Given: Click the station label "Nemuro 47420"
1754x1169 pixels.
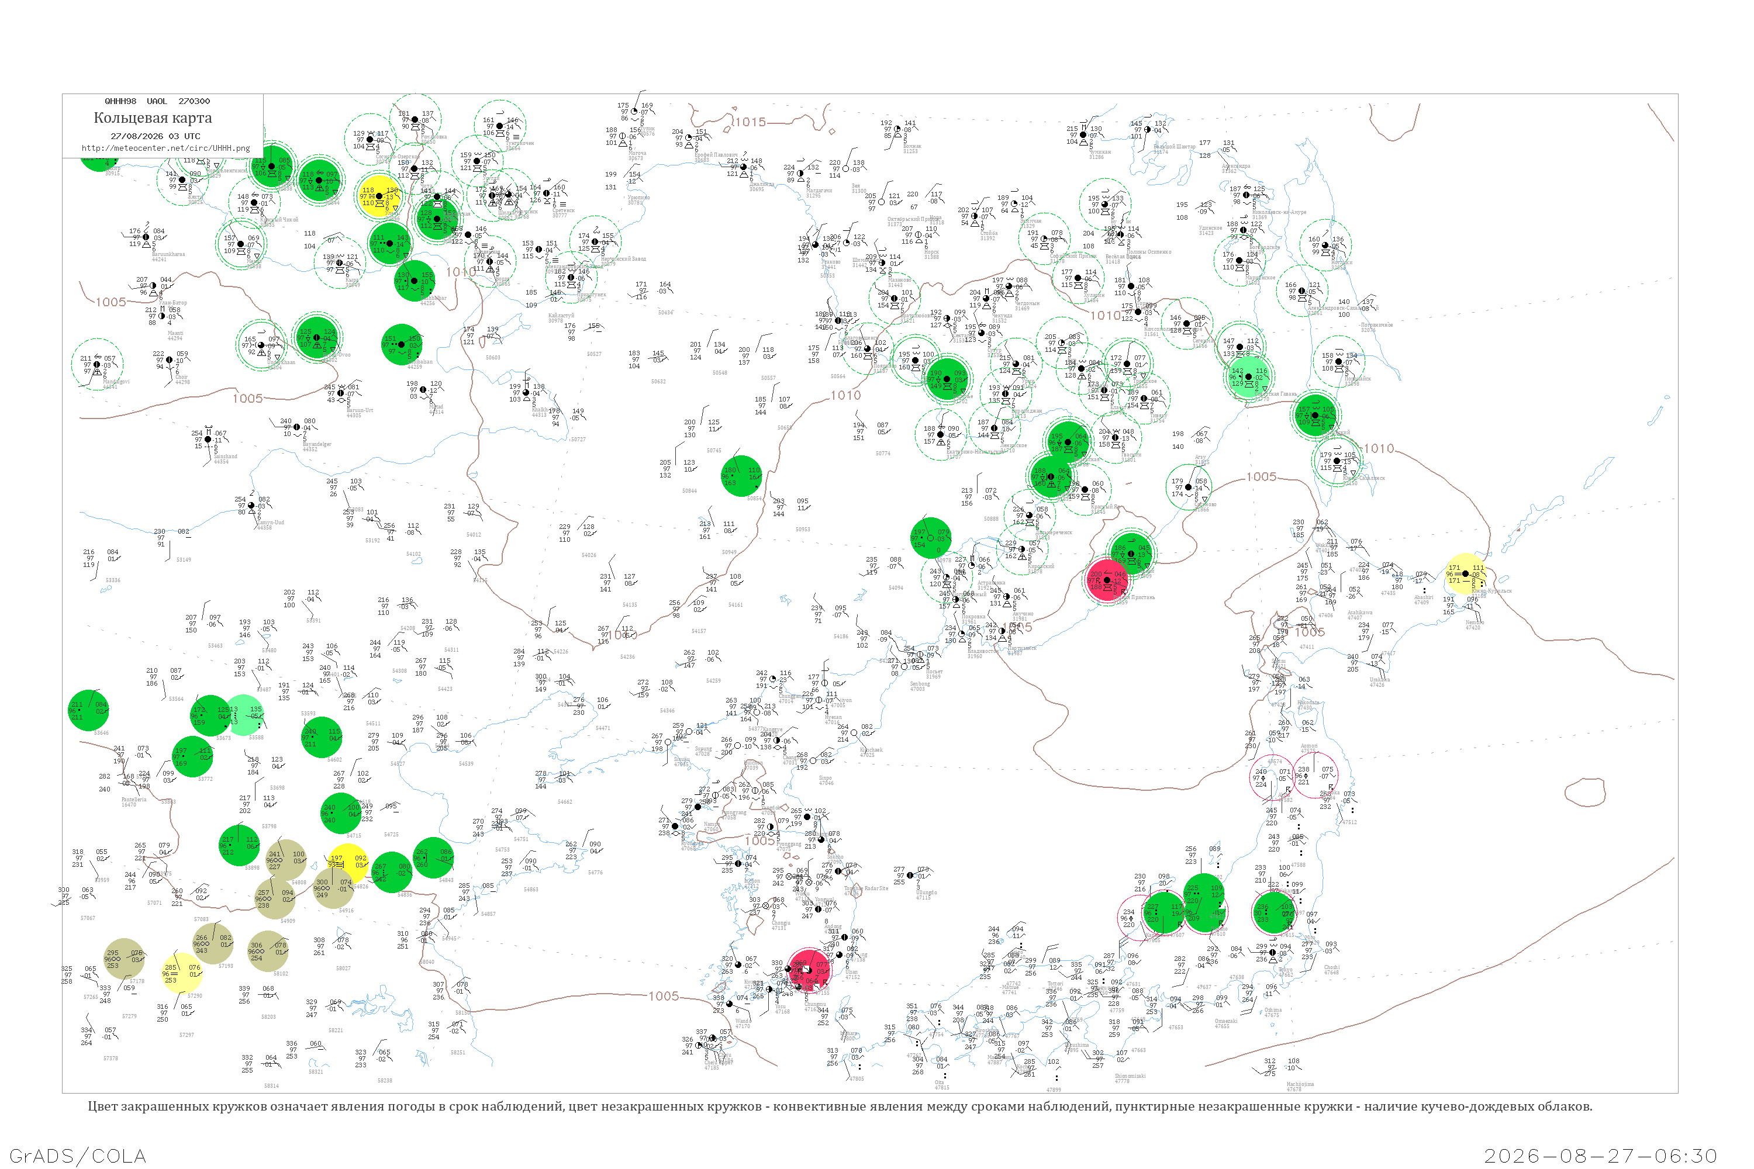Looking at the screenshot, I should point(1475,625).
